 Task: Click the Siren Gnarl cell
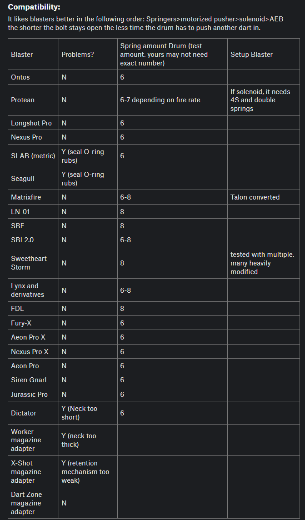tap(29, 380)
